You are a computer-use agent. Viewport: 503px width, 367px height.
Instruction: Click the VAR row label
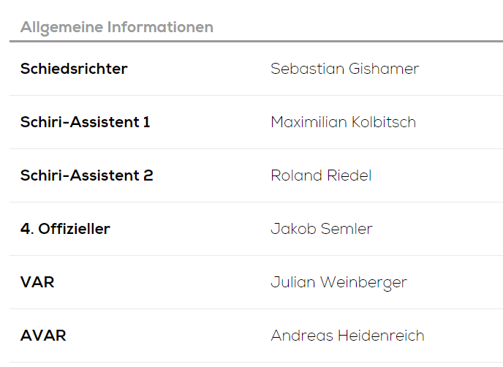[x=37, y=282]
